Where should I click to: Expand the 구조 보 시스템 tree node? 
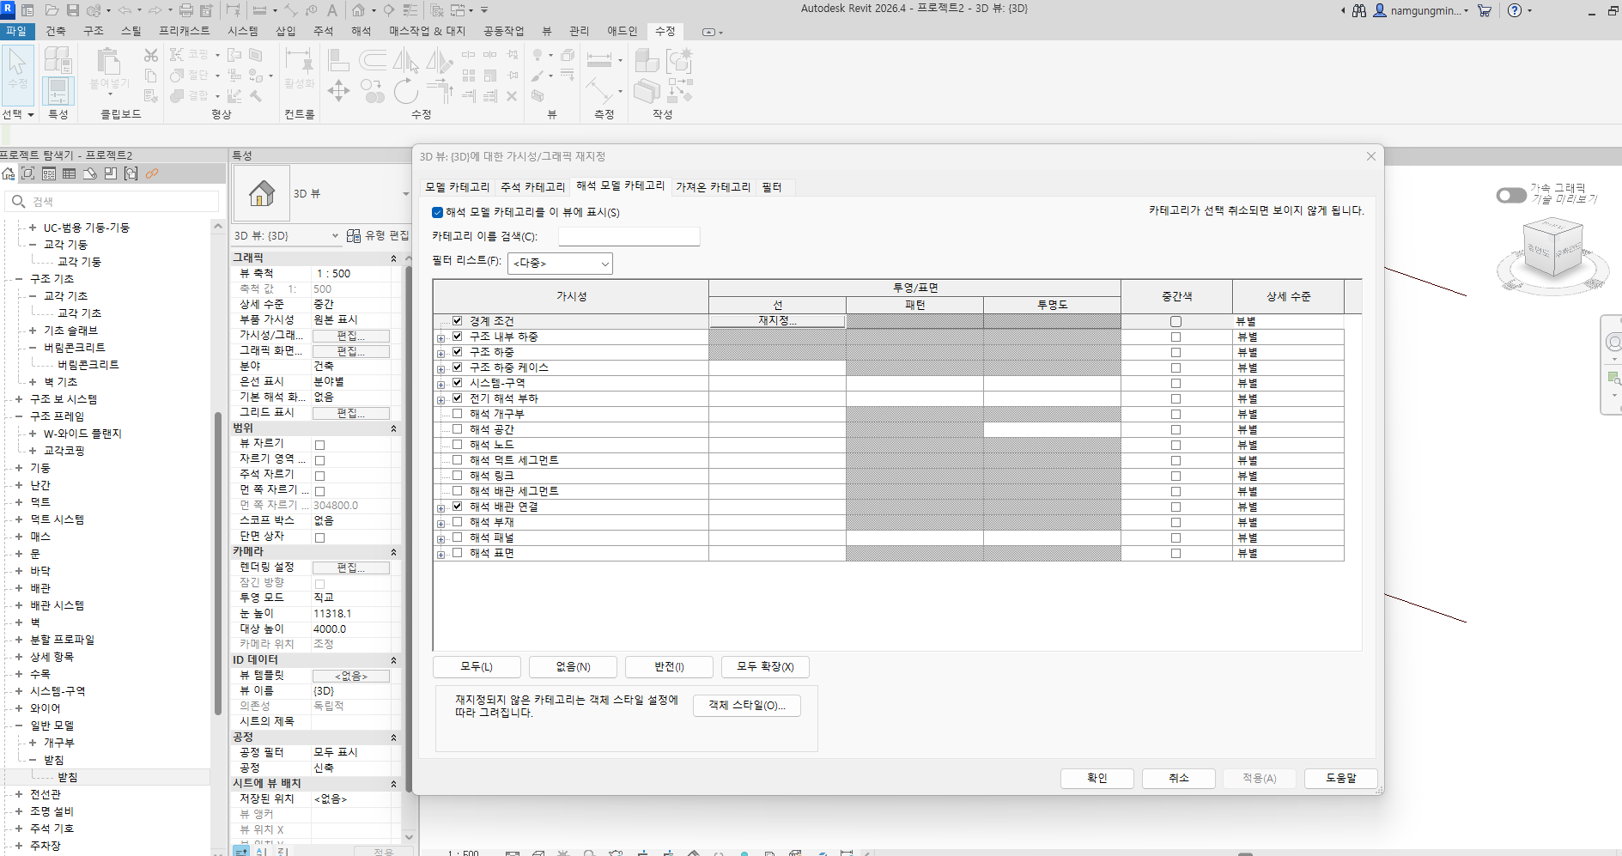tap(19, 399)
